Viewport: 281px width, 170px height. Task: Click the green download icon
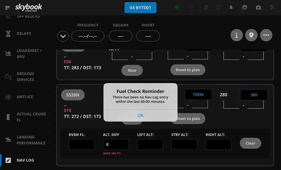pos(177,8)
